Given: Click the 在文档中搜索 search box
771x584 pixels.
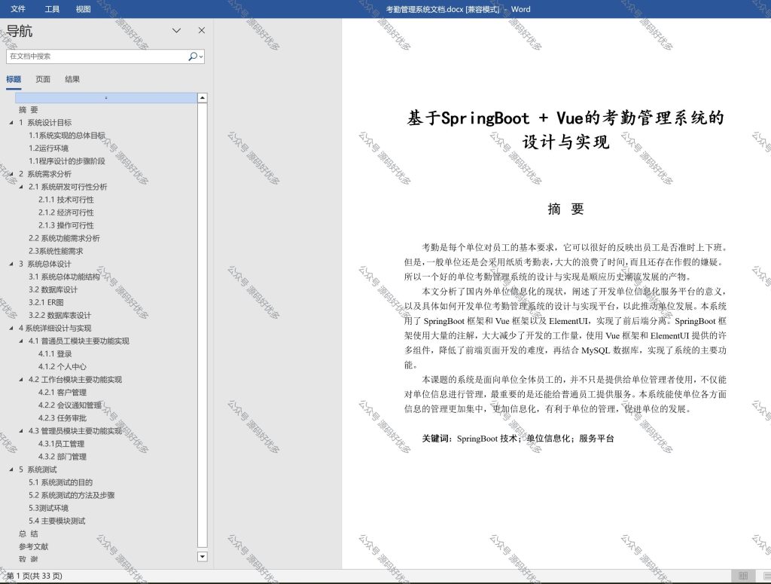Looking at the screenshot, I should coord(96,56).
